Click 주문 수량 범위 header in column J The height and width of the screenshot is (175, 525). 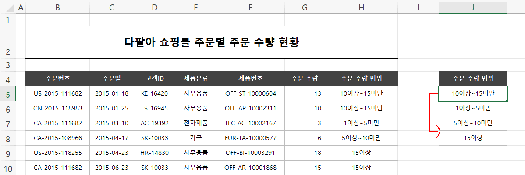pos(473,79)
